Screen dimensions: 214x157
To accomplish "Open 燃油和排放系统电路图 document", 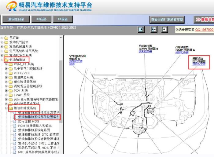I will coord(34,130).
